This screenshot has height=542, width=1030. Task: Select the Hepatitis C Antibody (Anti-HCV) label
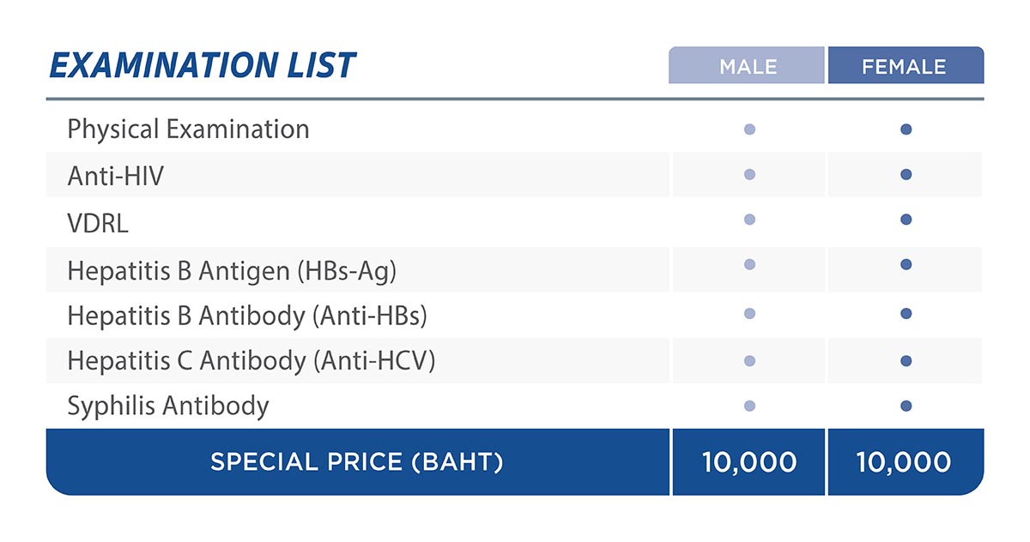pyautogui.click(x=251, y=361)
